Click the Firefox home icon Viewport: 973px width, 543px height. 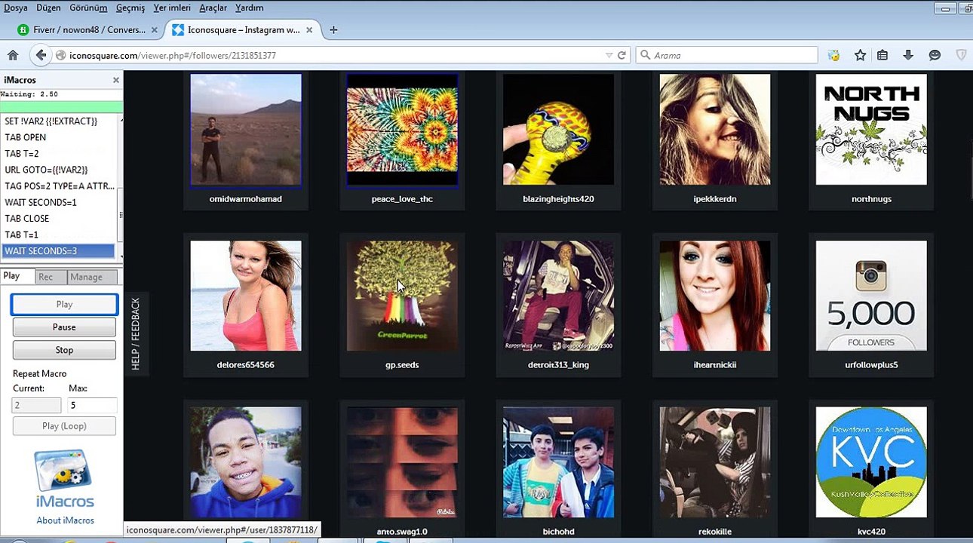13,55
